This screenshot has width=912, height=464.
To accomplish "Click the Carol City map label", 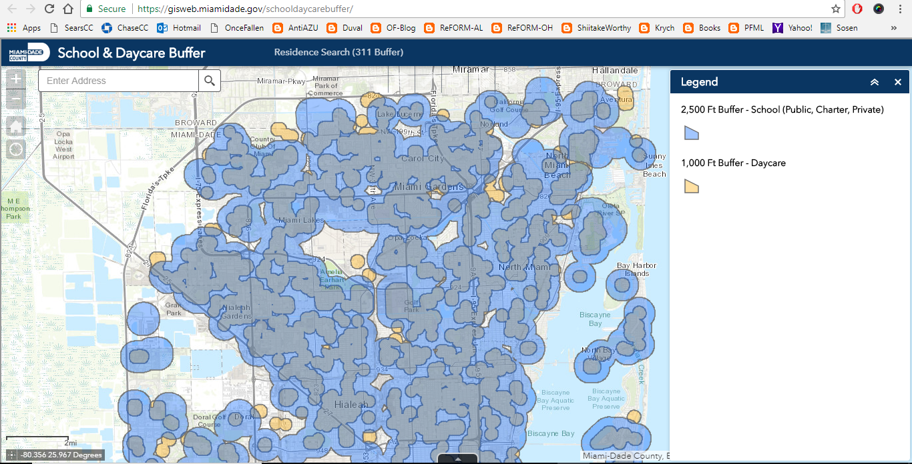I will (x=423, y=159).
